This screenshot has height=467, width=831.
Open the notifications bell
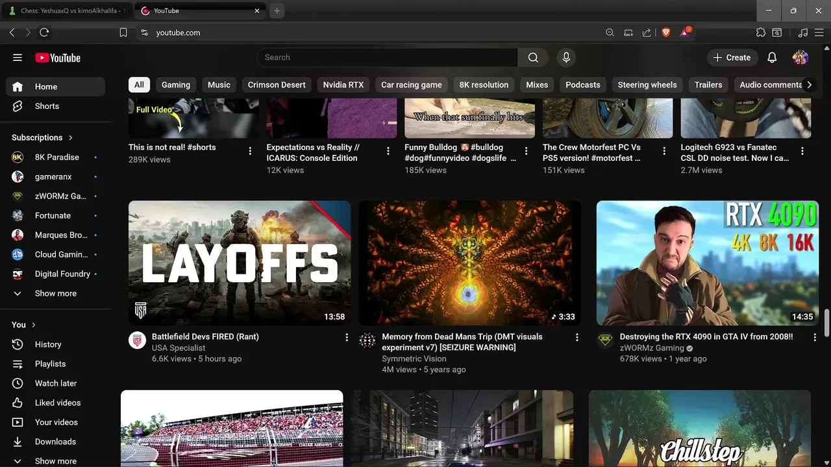tap(772, 58)
